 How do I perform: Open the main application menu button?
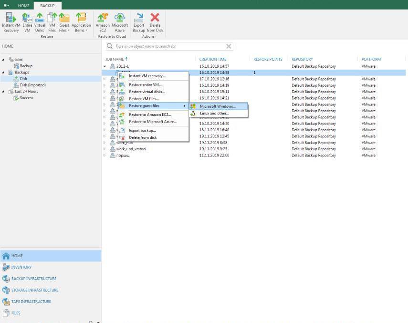pyautogui.click(x=6, y=5)
